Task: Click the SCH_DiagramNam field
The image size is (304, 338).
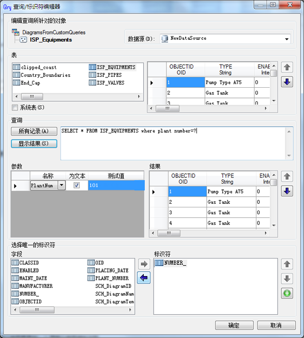Action: (x=114, y=294)
